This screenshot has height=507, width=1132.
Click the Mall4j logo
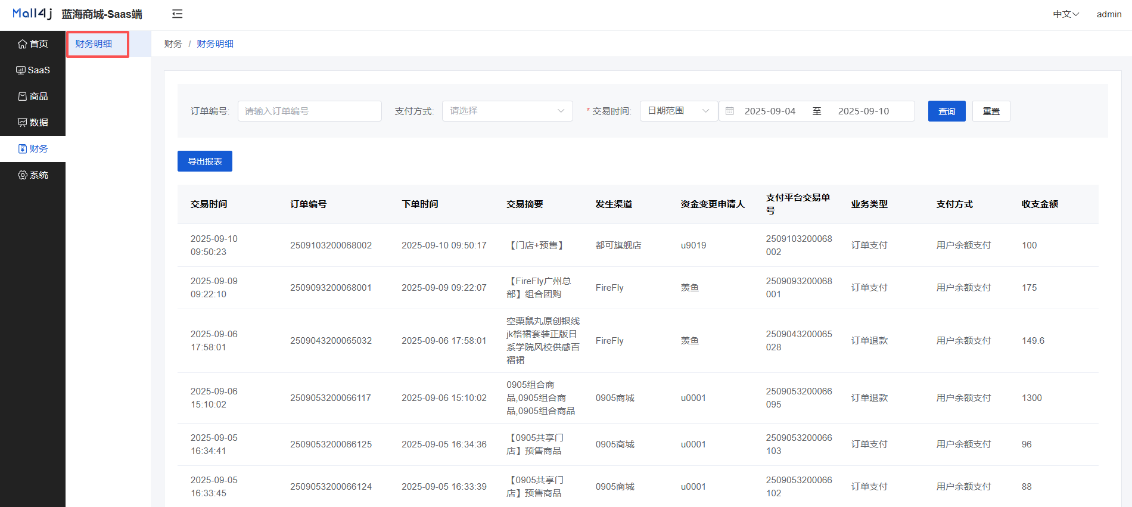tap(32, 14)
